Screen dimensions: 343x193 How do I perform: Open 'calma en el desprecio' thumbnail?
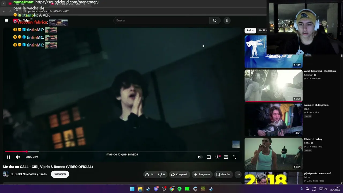[274, 120]
